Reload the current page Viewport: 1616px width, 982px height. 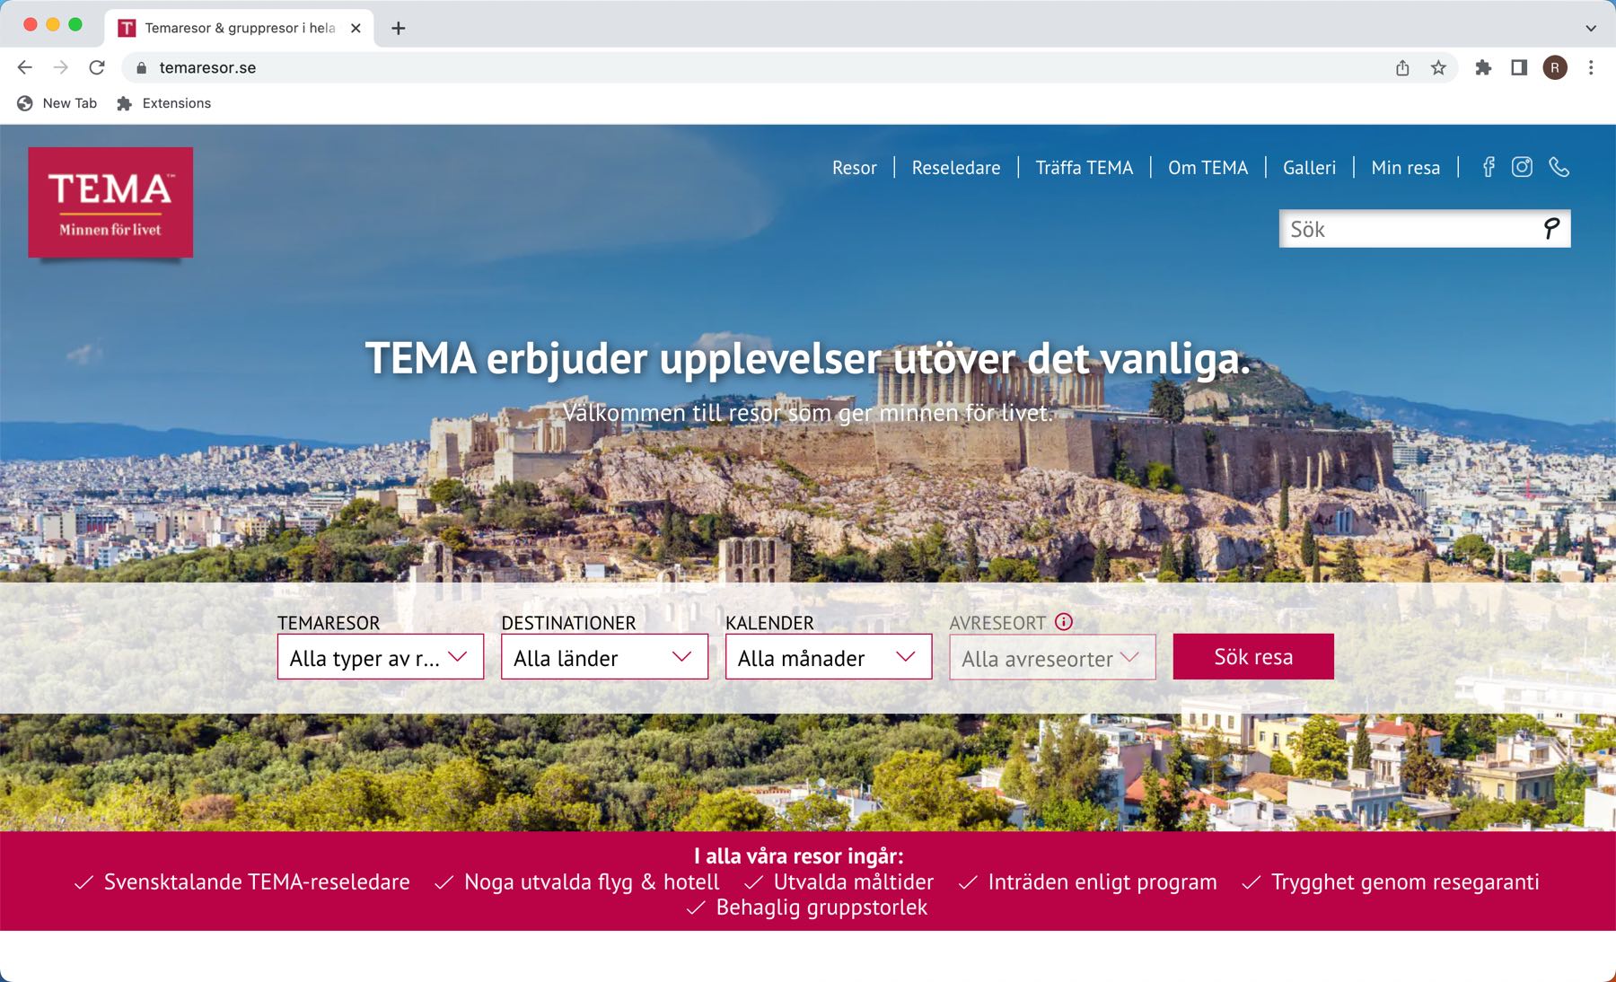97,67
